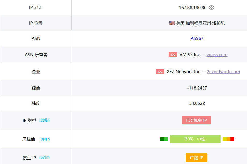Select the longitude value -118.2437
The image size is (247, 164).
click(197, 88)
